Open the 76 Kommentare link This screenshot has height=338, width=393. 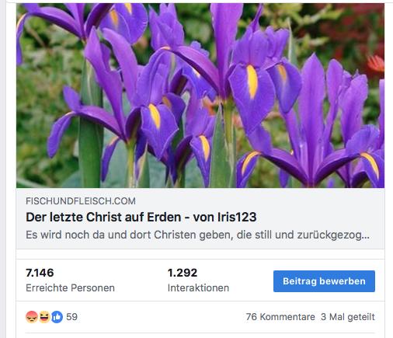[x=280, y=317]
